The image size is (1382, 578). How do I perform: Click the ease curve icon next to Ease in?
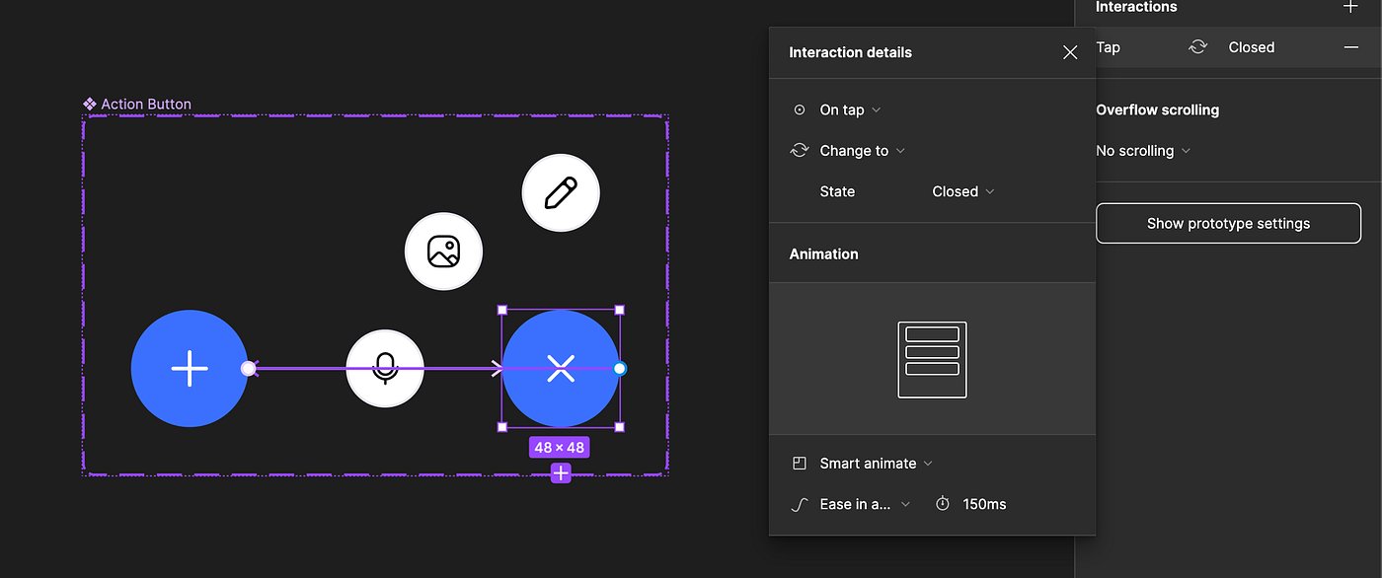coord(799,503)
